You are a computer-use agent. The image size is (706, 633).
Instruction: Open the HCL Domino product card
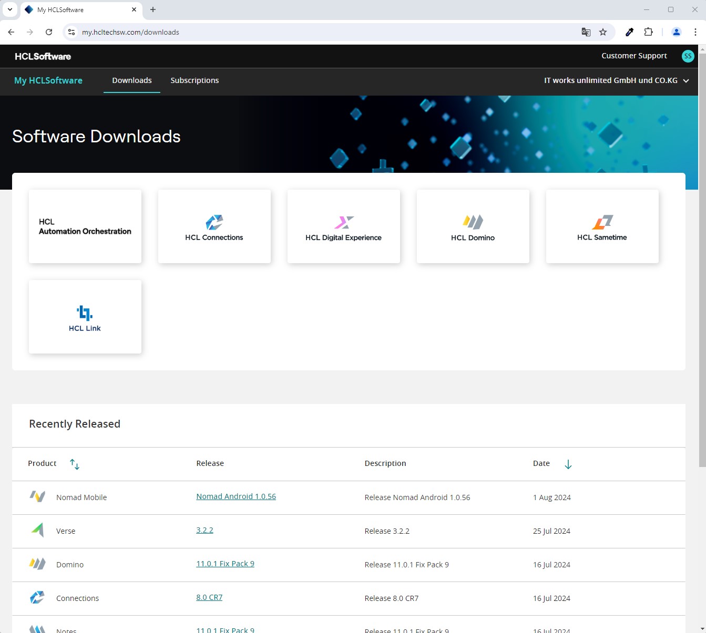pyautogui.click(x=473, y=226)
